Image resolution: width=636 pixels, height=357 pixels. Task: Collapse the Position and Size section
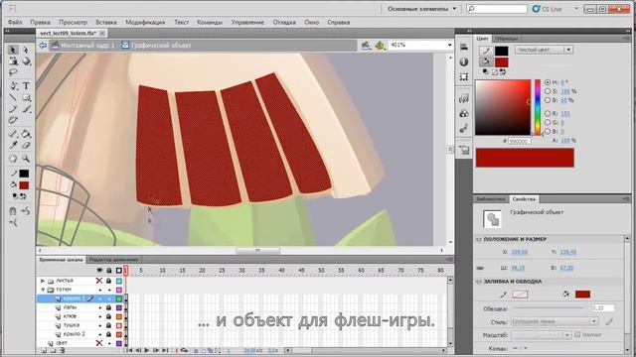479,239
